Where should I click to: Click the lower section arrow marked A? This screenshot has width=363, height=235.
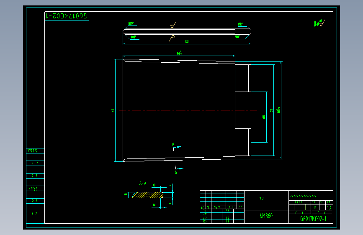pos(178,170)
